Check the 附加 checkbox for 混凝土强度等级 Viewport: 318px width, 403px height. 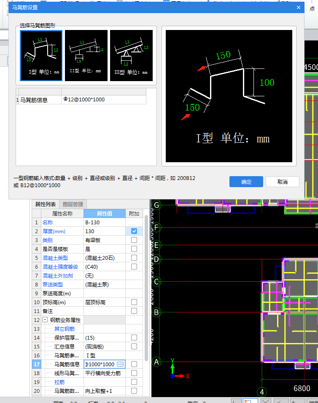tap(134, 267)
